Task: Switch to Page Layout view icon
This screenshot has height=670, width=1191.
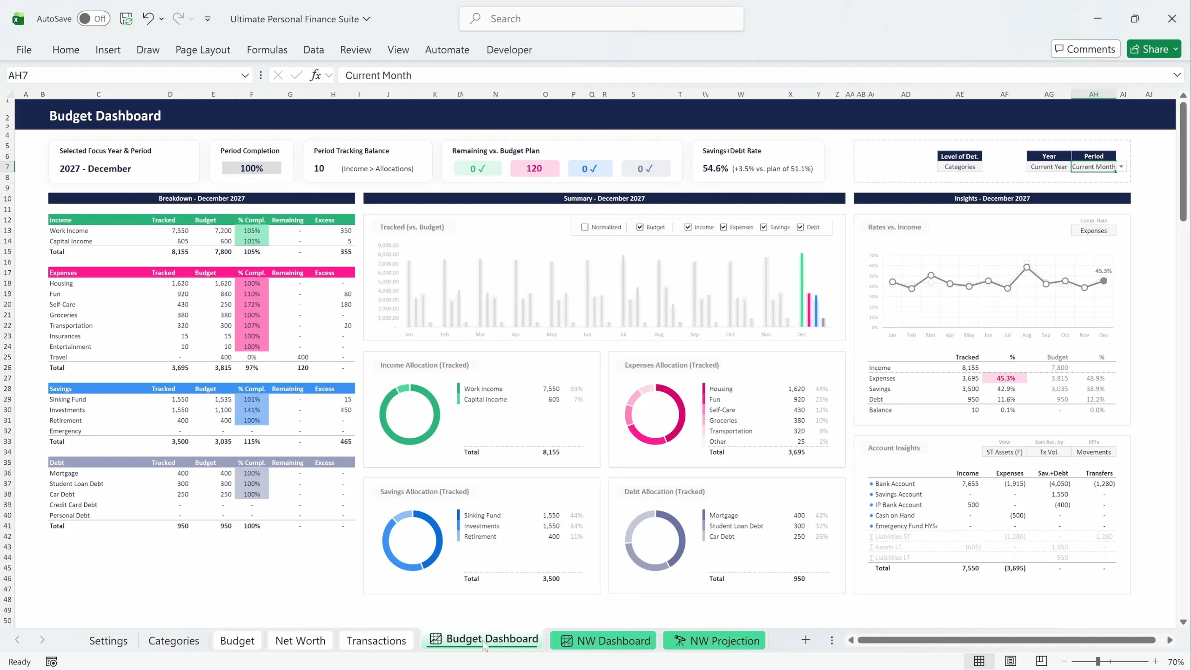Action: [1010, 661]
